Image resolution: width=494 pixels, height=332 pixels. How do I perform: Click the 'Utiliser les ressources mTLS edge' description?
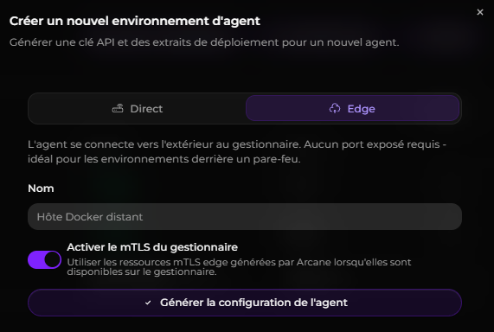239,267
